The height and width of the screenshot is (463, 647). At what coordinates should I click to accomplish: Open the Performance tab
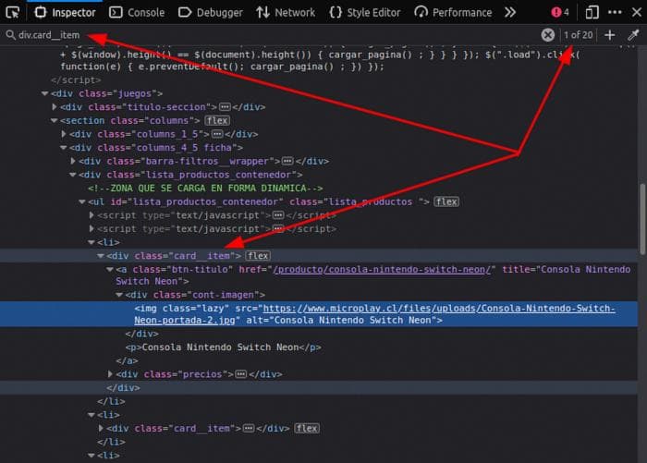(453, 12)
